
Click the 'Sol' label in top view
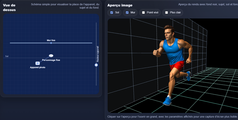pyautogui.click(x=7, y=56)
